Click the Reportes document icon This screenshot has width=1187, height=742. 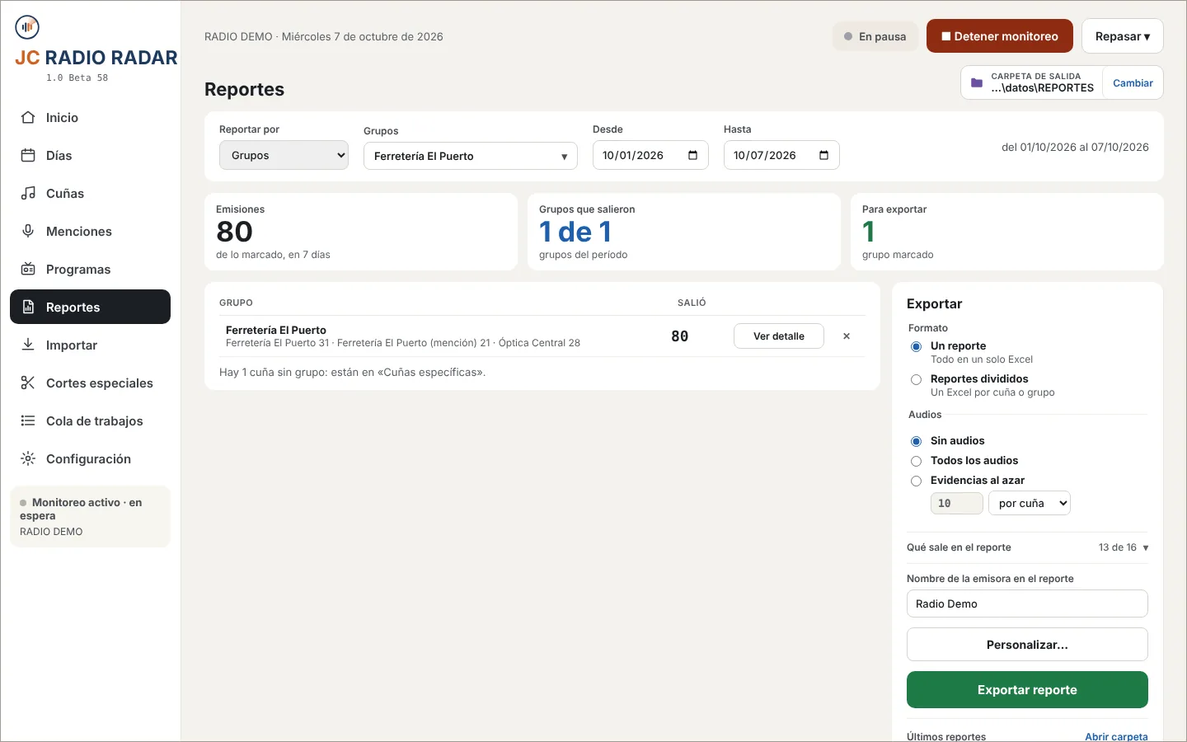28,308
